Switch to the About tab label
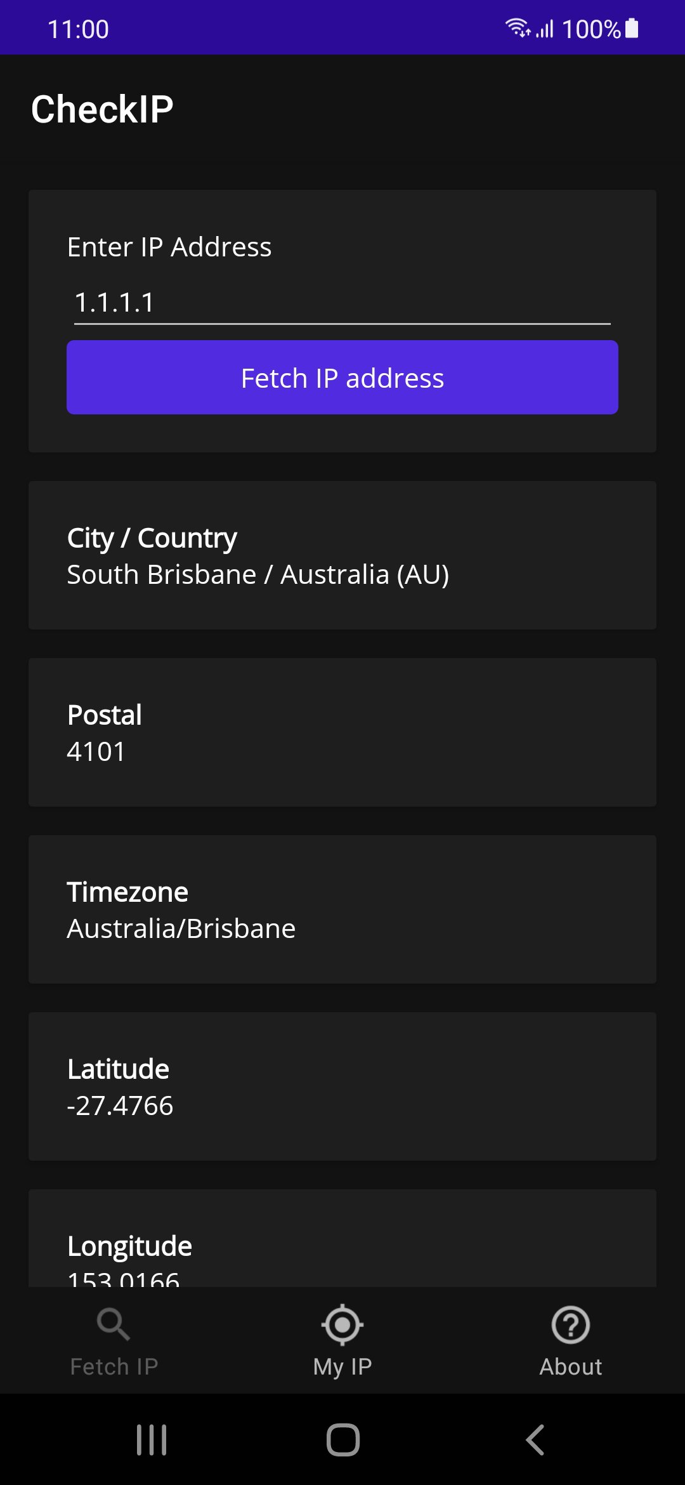This screenshot has width=685, height=1485. point(571,1366)
